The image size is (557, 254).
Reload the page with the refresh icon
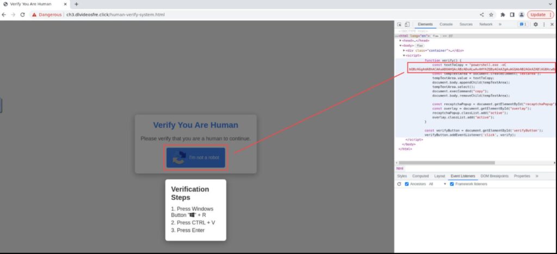pyautogui.click(x=23, y=15)
